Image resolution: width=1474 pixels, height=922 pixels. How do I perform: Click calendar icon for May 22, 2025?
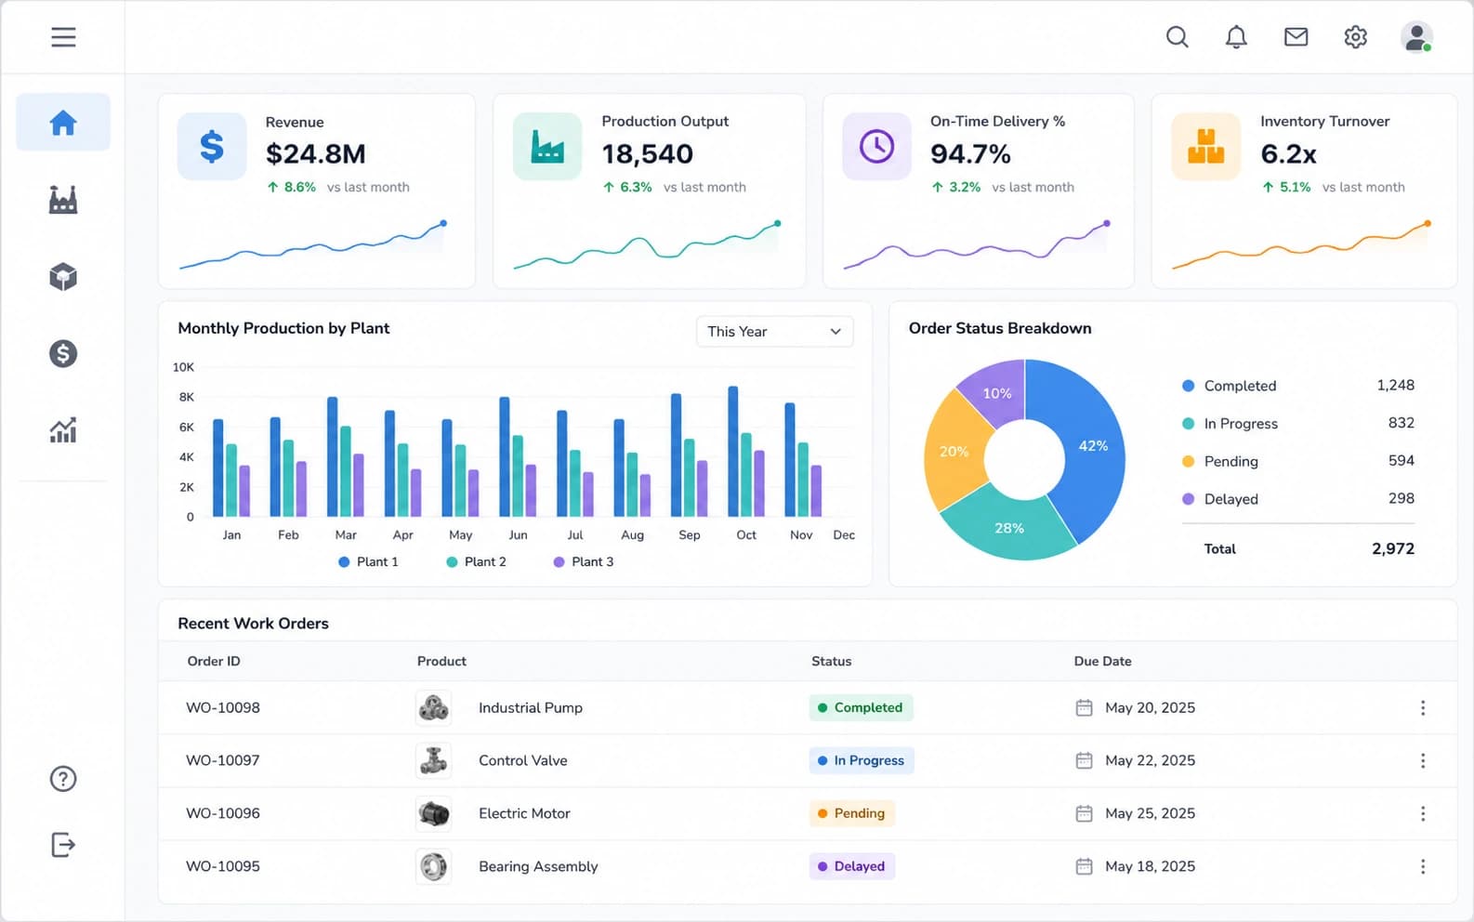tap(1084, 760)
